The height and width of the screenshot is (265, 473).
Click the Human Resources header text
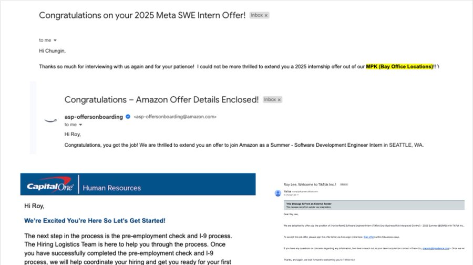[112, 188]
